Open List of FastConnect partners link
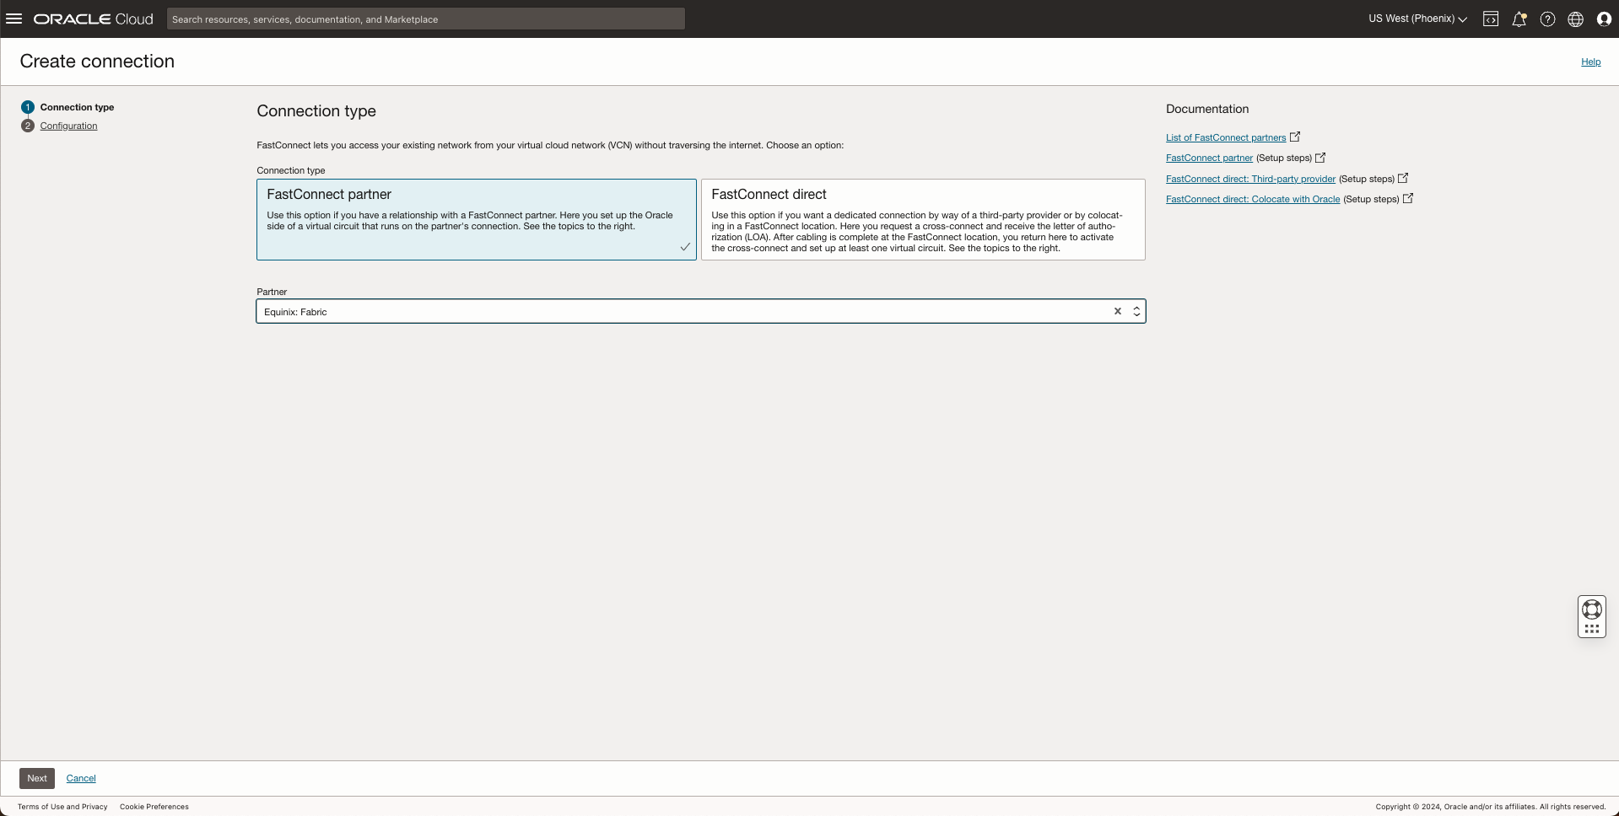This screenshot has width=1619, height=816. [x=1225, y=137]
